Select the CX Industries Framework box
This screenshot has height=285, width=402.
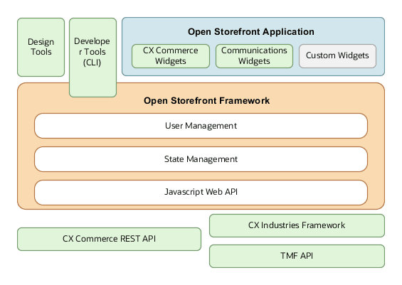pyautogui.click(x=297, y=225)
